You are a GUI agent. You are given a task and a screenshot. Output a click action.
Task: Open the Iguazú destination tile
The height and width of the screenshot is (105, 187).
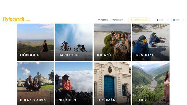point(112,42)
